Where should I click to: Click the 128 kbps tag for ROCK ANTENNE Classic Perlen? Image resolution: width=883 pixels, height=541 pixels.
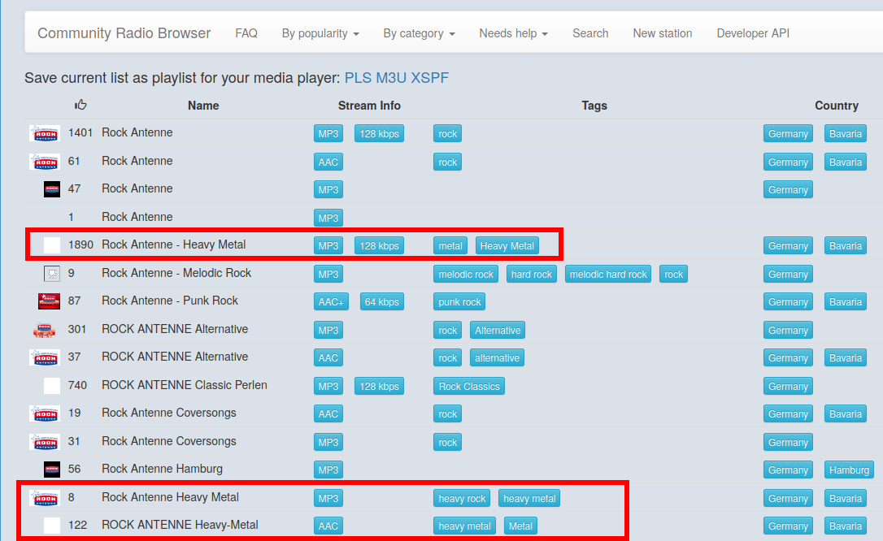coord(379,387)
